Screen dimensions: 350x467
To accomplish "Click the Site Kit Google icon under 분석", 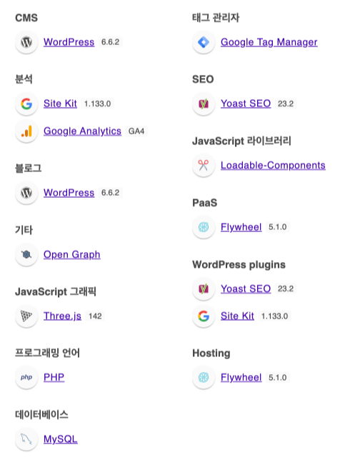I will [x=26, y=104].
